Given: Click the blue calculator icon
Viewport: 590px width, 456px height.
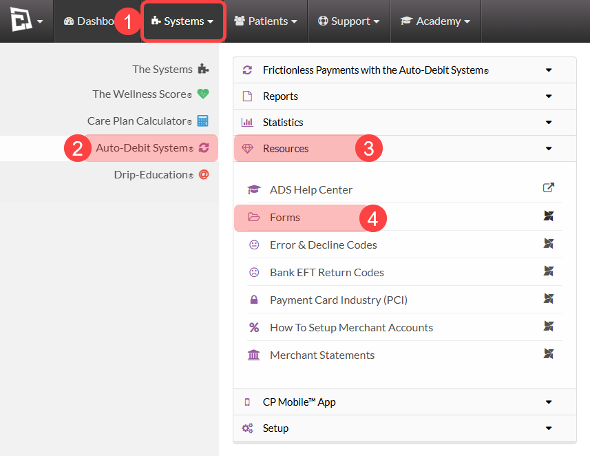Looking at the screenshot, I should 203,121.
